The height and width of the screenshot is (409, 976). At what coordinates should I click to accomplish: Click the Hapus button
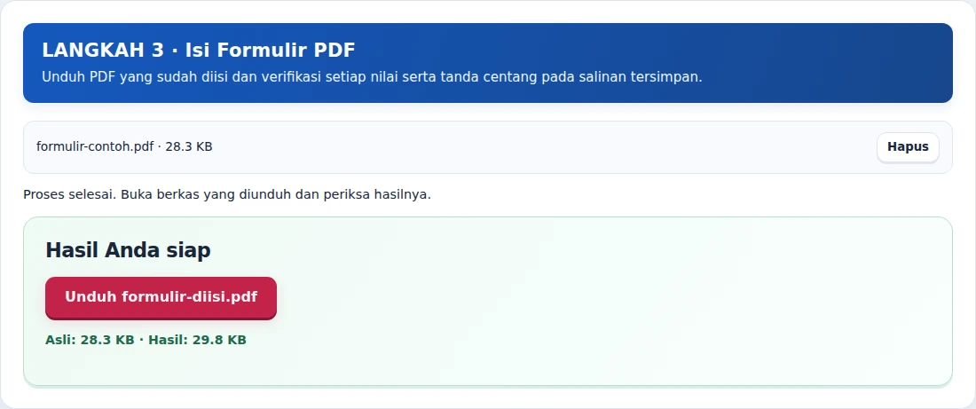pyautogui.click(x=908, y=147)
